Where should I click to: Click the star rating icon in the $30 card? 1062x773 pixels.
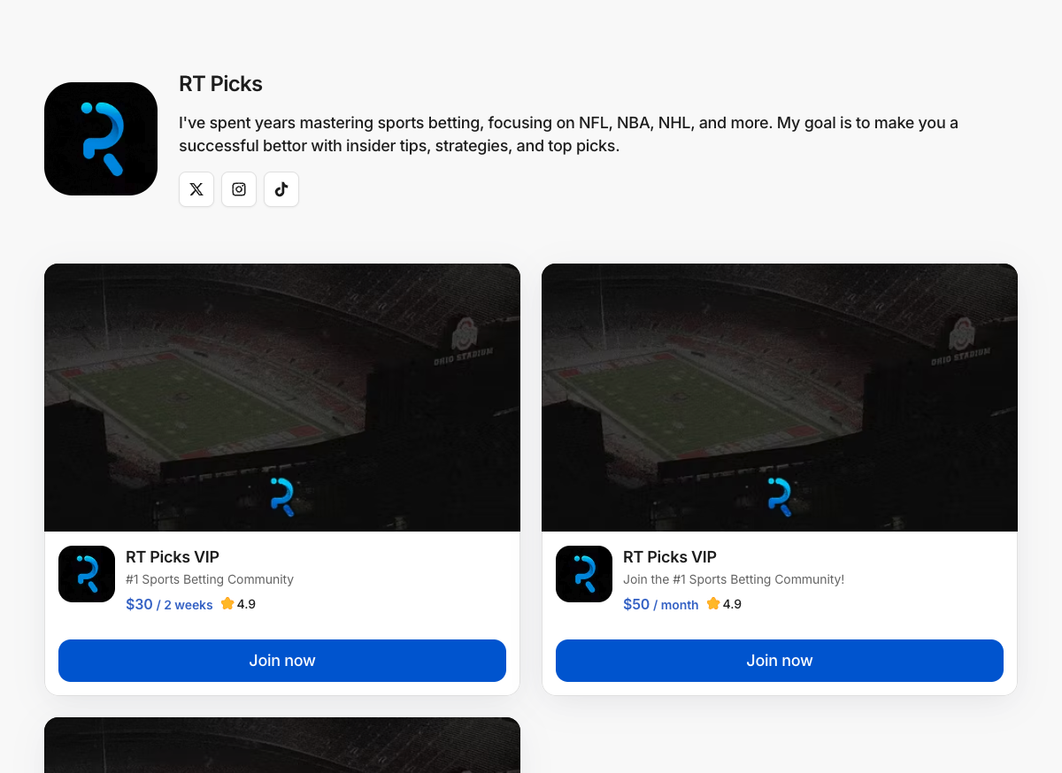[x=227, y=604]
